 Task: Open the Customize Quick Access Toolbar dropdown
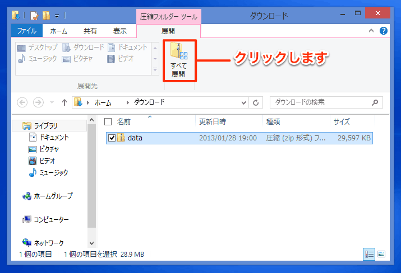(x=57, y=16)
